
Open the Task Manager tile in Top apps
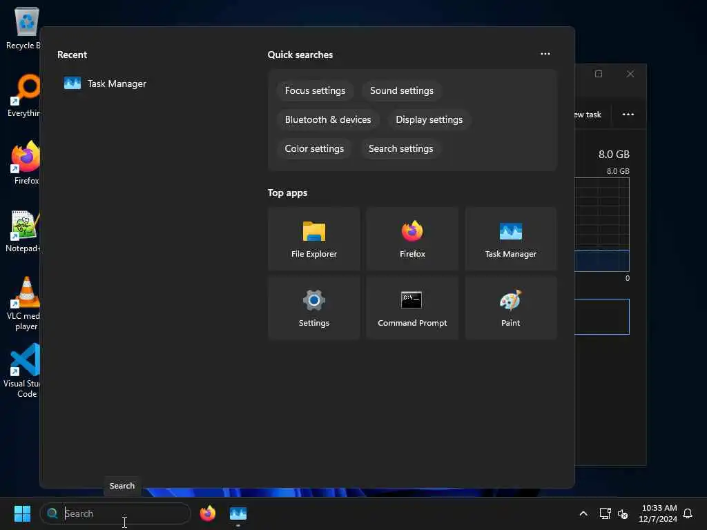(510, 239)
